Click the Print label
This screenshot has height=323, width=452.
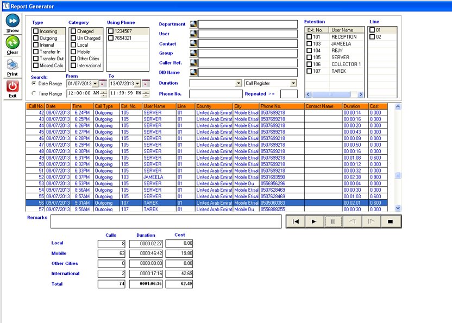pyautogui.click(x=12, y=74)
